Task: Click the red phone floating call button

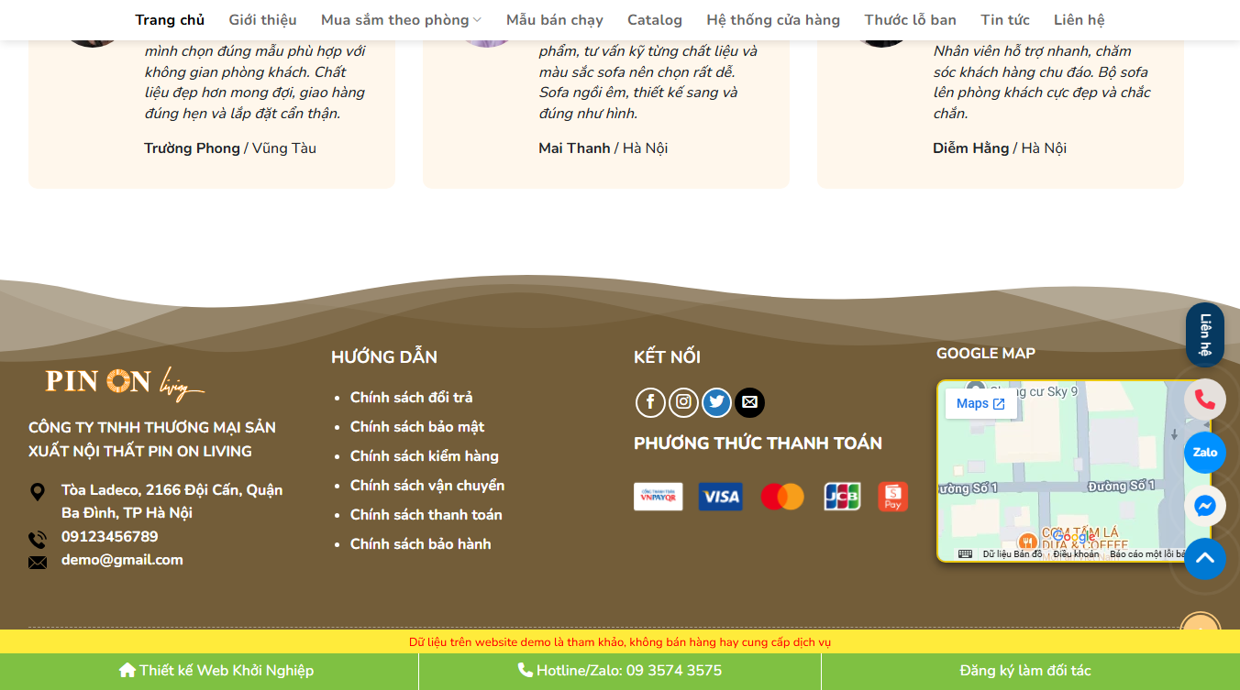Action: (1205, 400)
